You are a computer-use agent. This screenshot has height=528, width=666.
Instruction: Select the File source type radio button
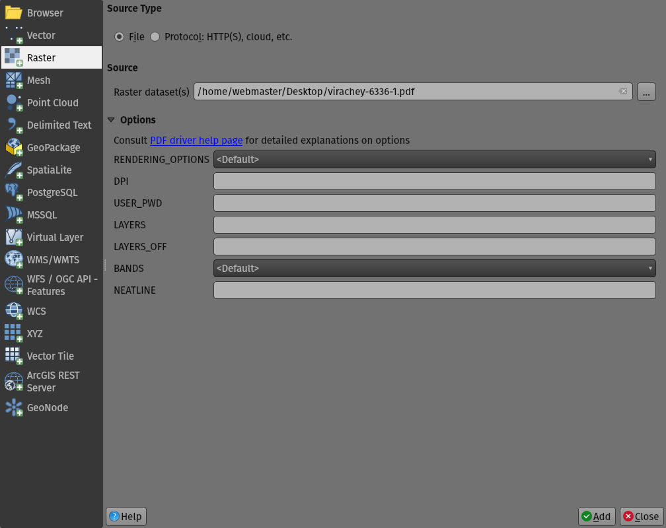click(120, 37)
